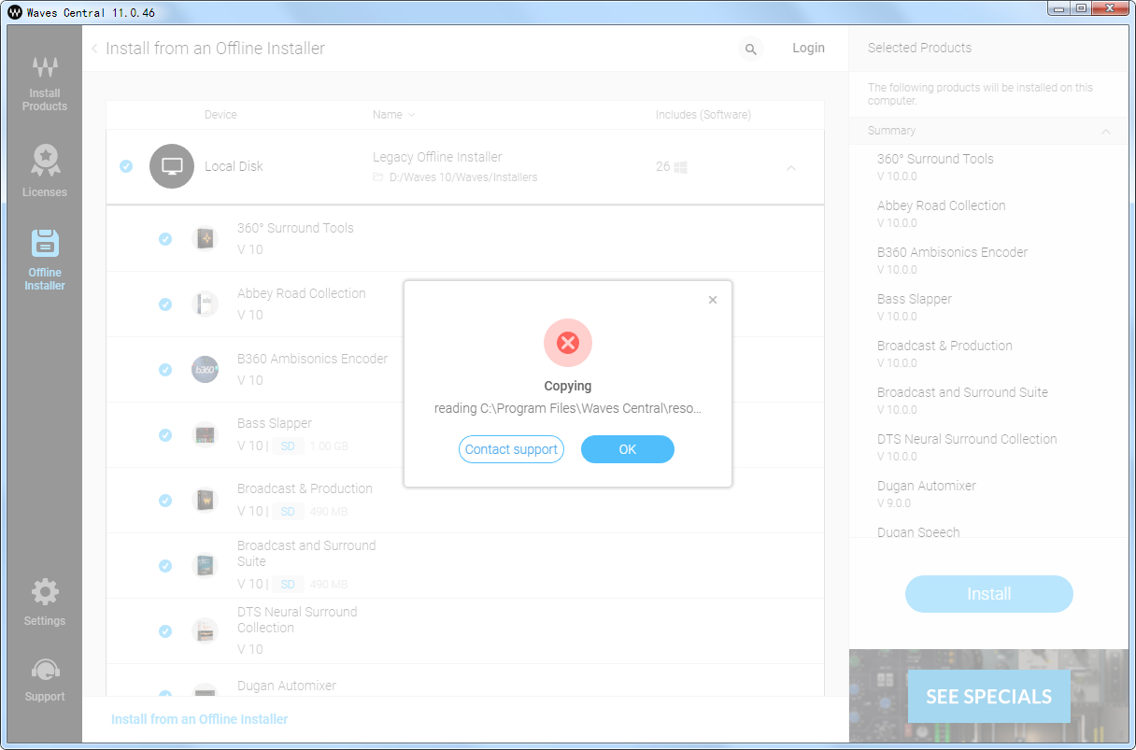Screen dimensions: 1136x750
Task: Click the Local Disk monitor icon
Action: point(172,166)
